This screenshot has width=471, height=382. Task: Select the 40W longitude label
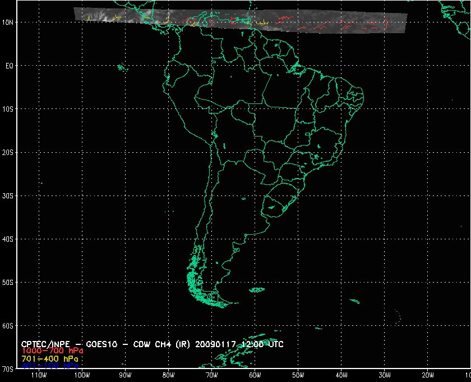341,375
